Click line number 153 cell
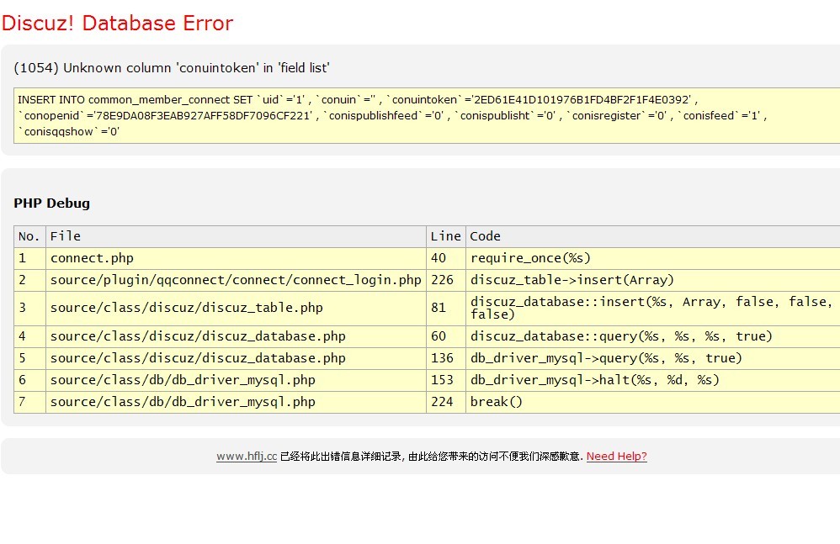 [446, 380]
